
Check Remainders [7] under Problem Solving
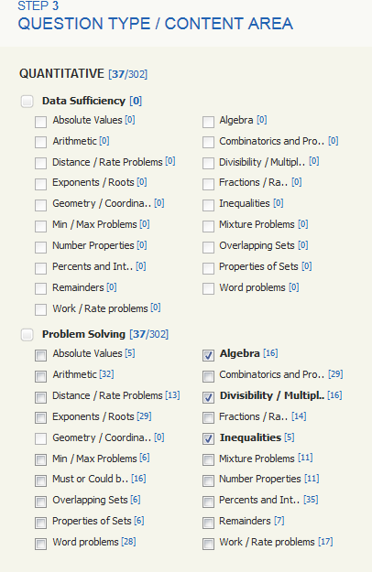[208, 523]
